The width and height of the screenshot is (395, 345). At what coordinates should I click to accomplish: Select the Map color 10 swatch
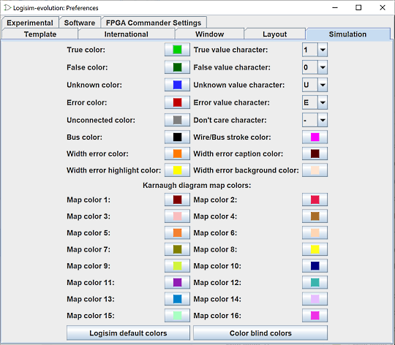(315, 266)
